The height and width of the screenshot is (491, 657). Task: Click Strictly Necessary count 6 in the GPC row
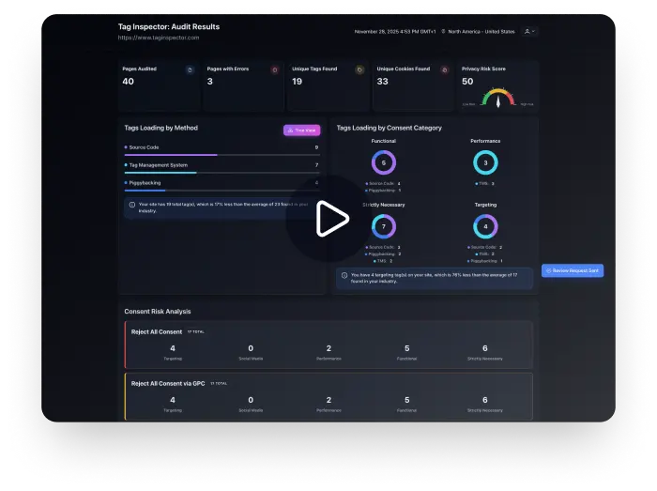[x=485, y=401]
